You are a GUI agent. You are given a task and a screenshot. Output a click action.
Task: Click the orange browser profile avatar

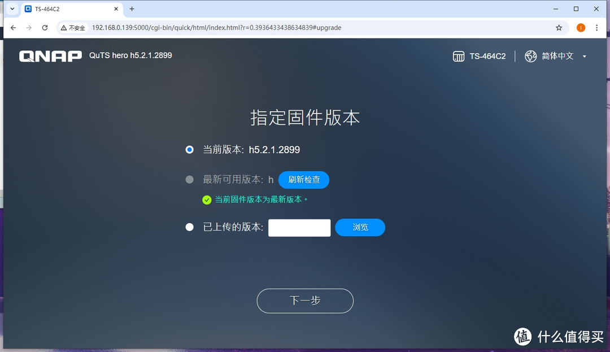pos(581,27)
